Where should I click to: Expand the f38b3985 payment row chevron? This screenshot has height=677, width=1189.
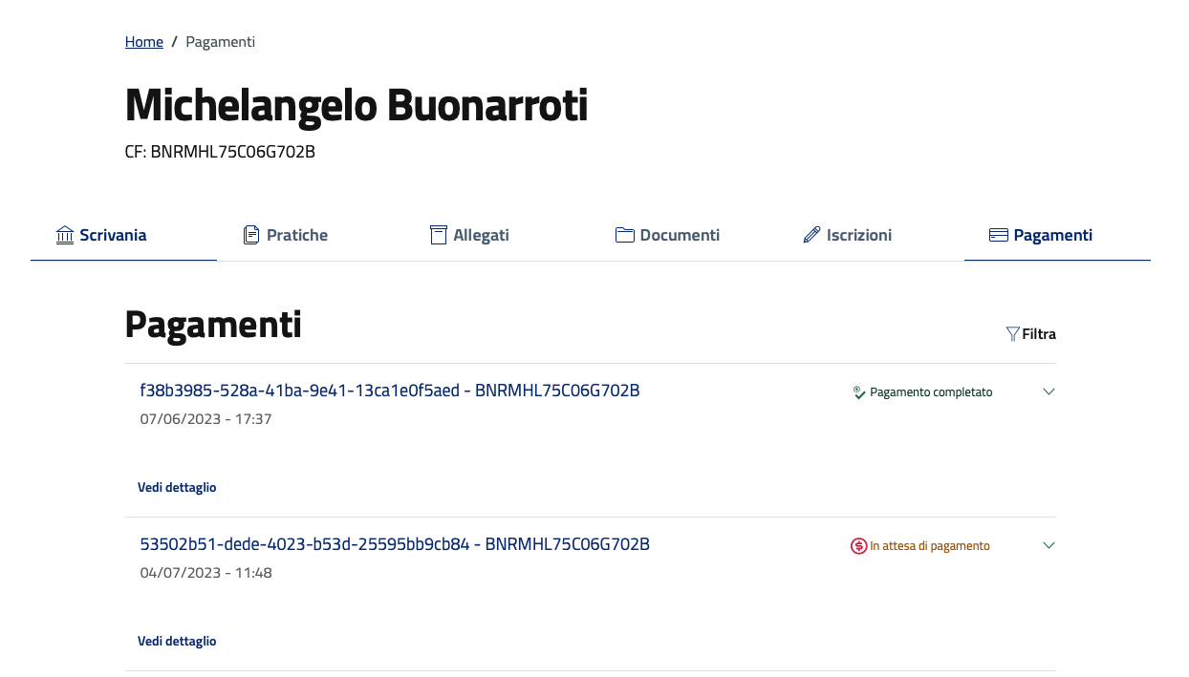[x=1048, y=391]
